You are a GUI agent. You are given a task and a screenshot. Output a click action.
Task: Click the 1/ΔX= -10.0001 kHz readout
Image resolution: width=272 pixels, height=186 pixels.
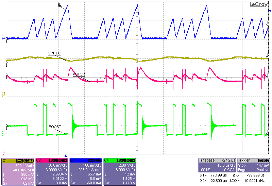pyautogui.click(x=247, y=181)
